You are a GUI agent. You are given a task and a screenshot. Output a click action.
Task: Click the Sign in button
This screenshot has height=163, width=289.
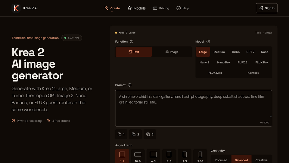[266, 8]
